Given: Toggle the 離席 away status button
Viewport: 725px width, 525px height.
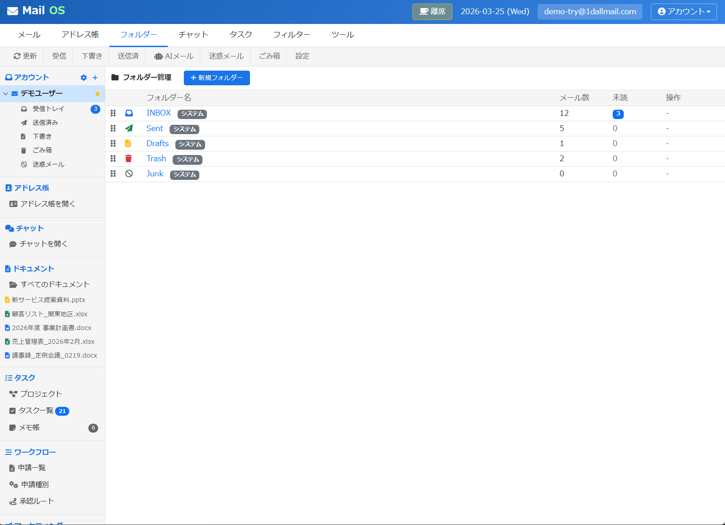Looking at the screenshot, I should click(x=432, y=12).
